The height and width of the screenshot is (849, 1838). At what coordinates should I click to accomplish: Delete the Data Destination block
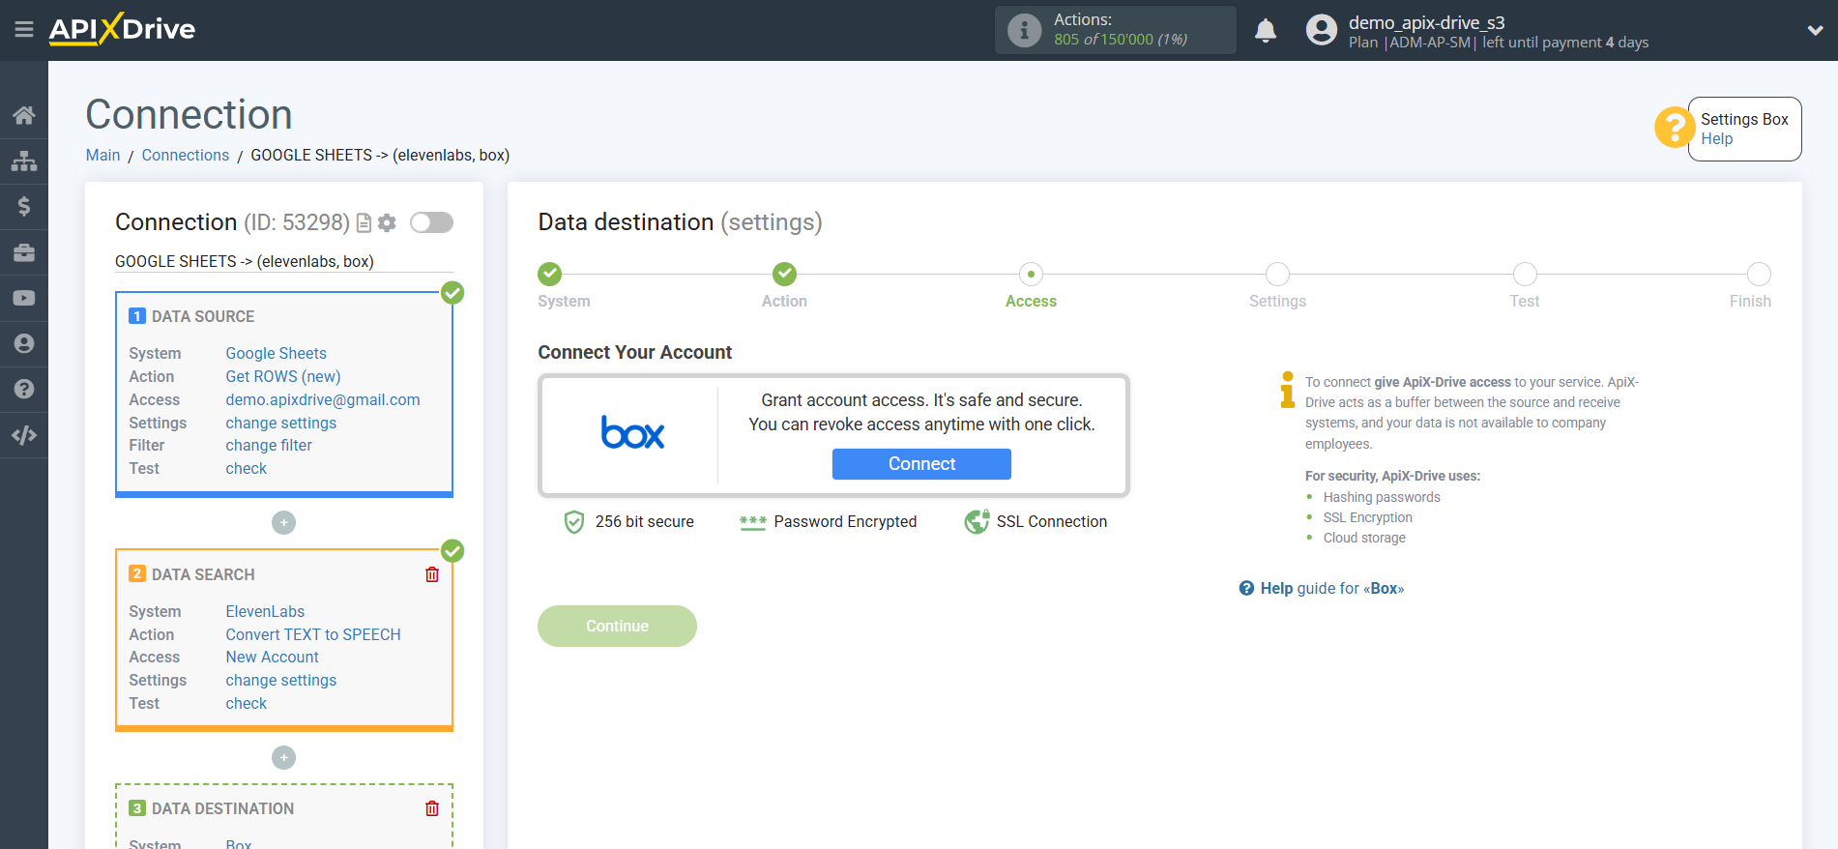pyautogui.click(x=432, y=808)
